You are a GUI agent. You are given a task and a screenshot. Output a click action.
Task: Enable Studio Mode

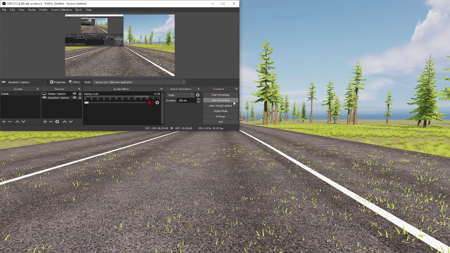pyautogui.click(x=220, y=111)
